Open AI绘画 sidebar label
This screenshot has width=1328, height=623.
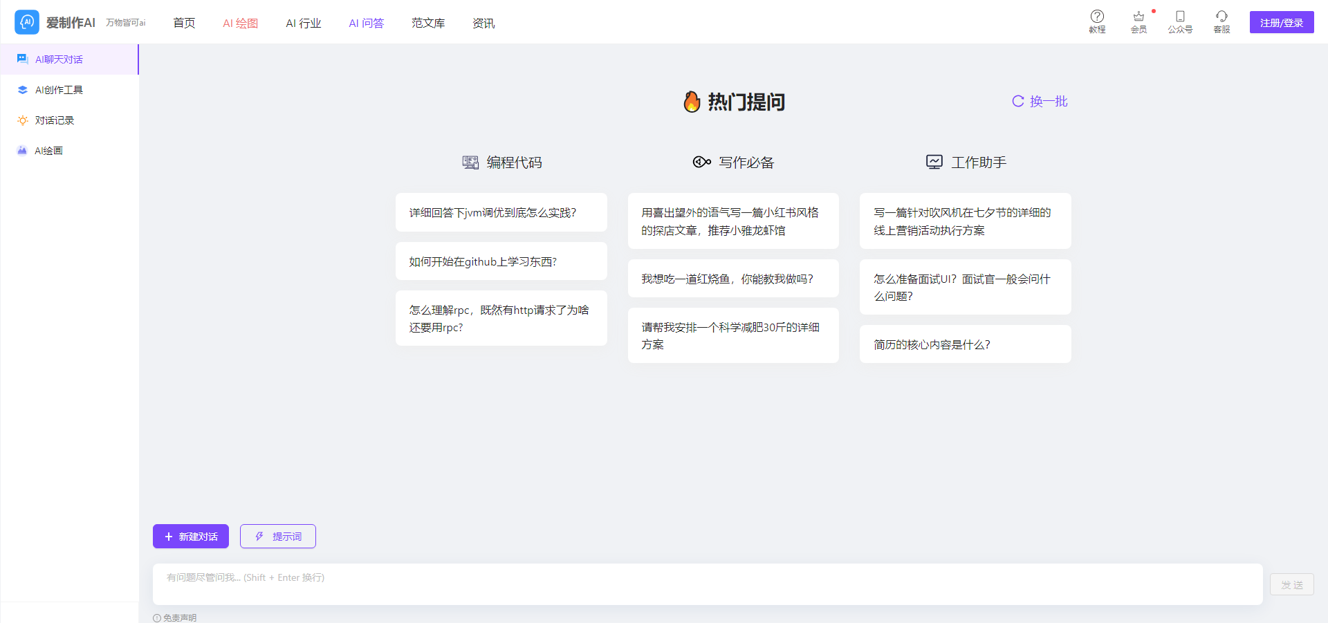[48, 151]
